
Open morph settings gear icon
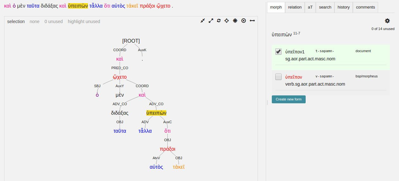click(x=387, y=21)
